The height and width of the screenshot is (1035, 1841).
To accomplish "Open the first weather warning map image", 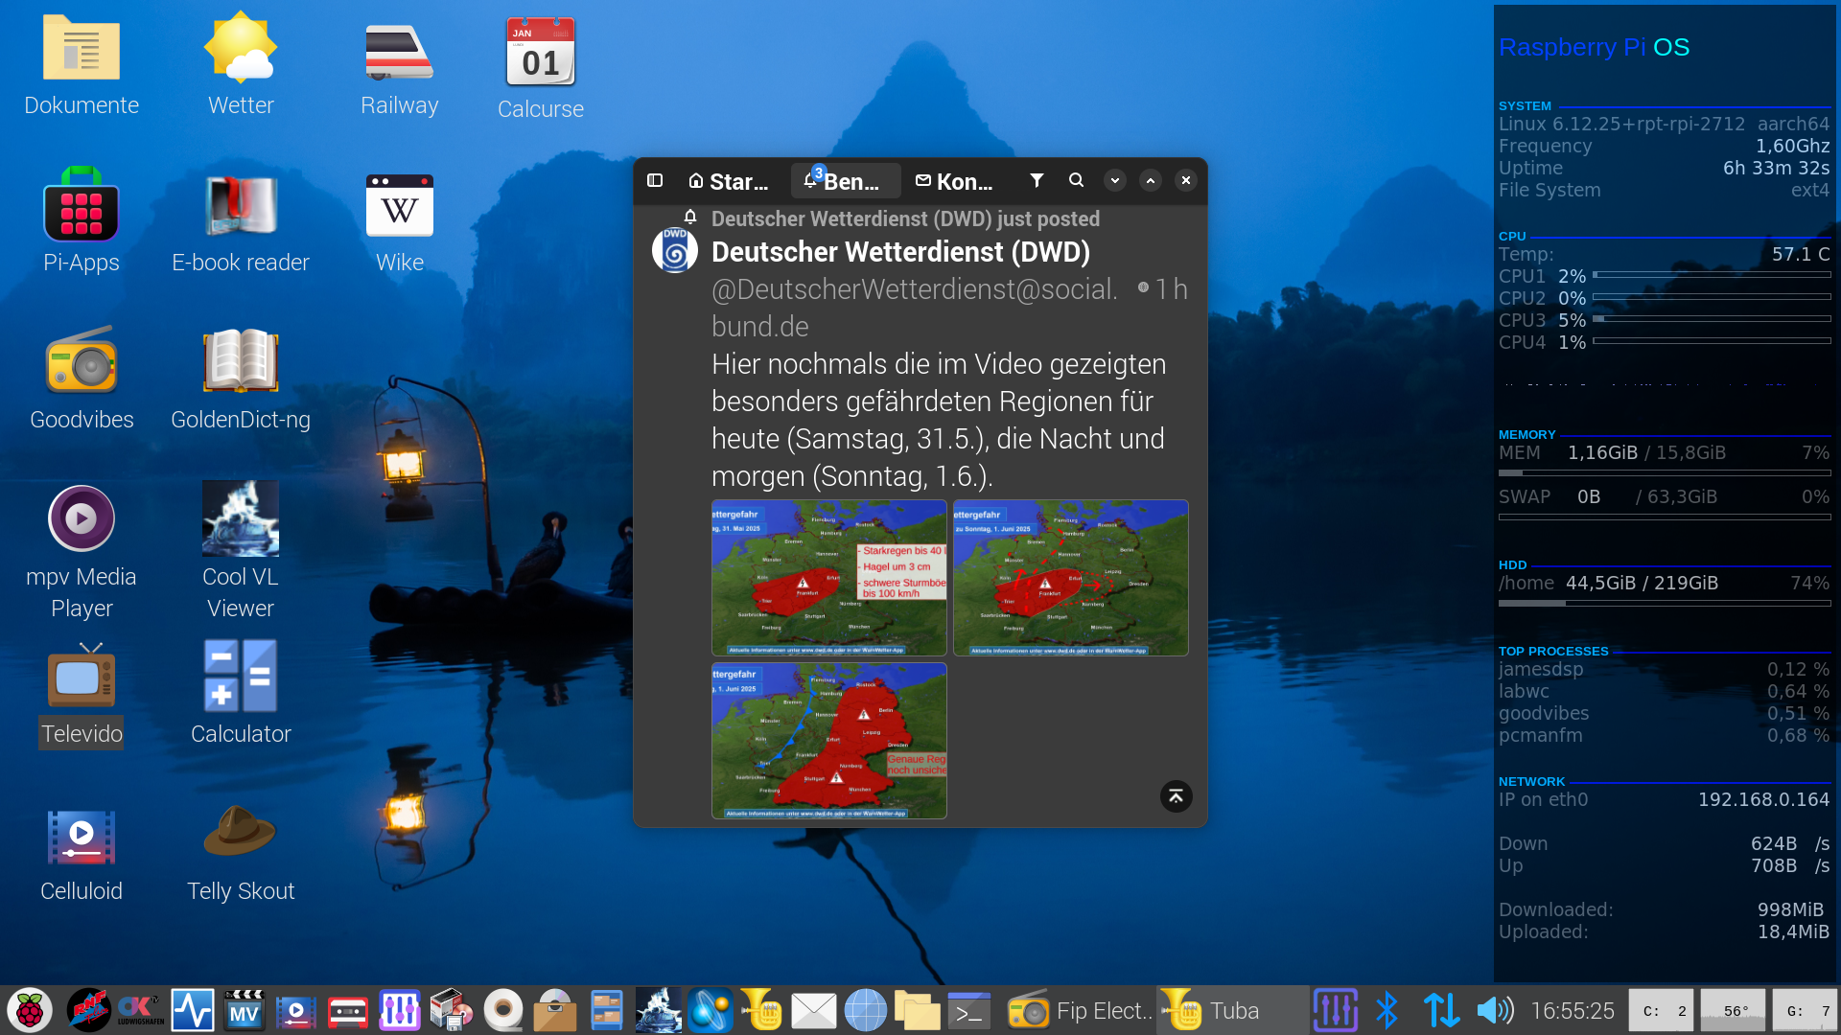I will (x=828, y=577).
